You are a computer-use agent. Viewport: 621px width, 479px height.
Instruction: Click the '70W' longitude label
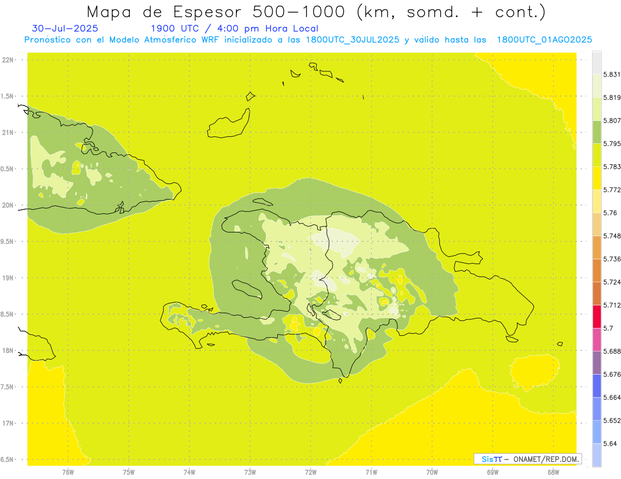pyautogui.click(x=432, y=472)
